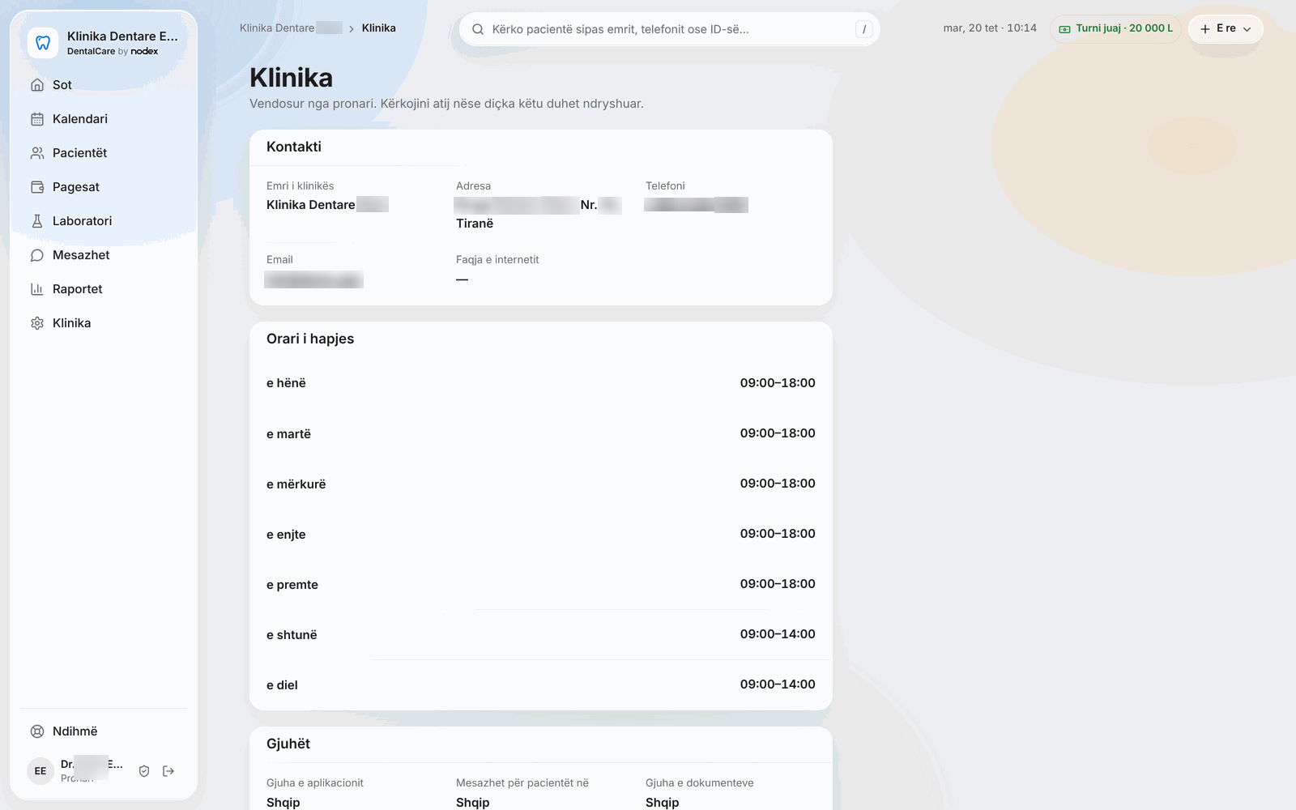Click the e diel opening hours row
Screen dimensions: 1296x810
541,684
